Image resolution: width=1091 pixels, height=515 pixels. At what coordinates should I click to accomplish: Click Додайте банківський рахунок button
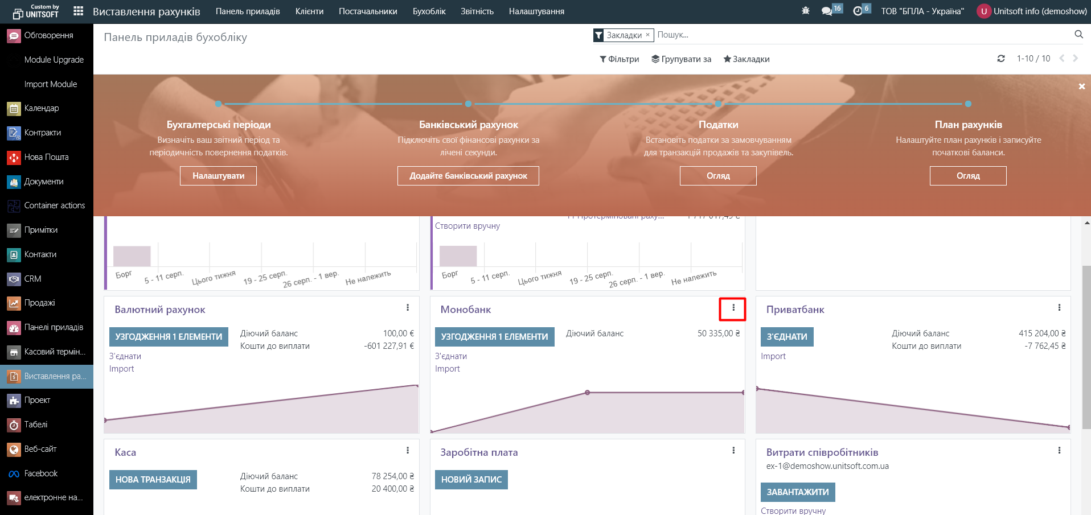468,176
